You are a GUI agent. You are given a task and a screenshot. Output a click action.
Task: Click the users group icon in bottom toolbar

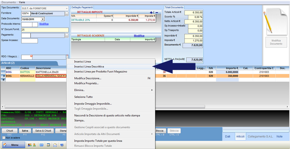[29, 145]
